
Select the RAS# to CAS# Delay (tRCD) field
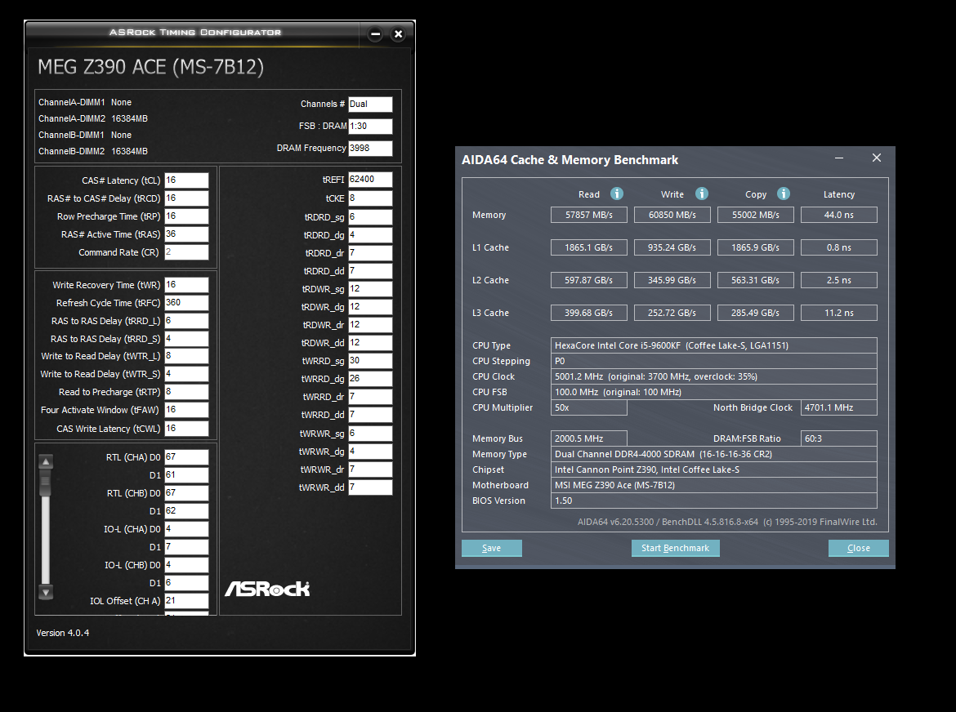[186, 198]
